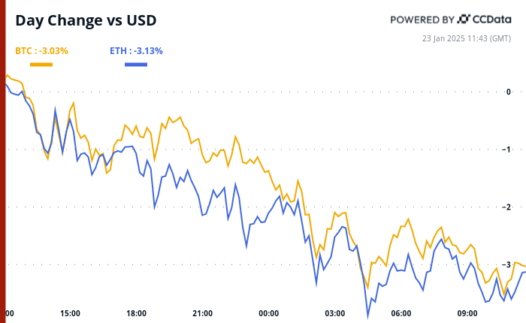Click the 0 value on the y-axis
526x323 pixels.
(509, 92)
